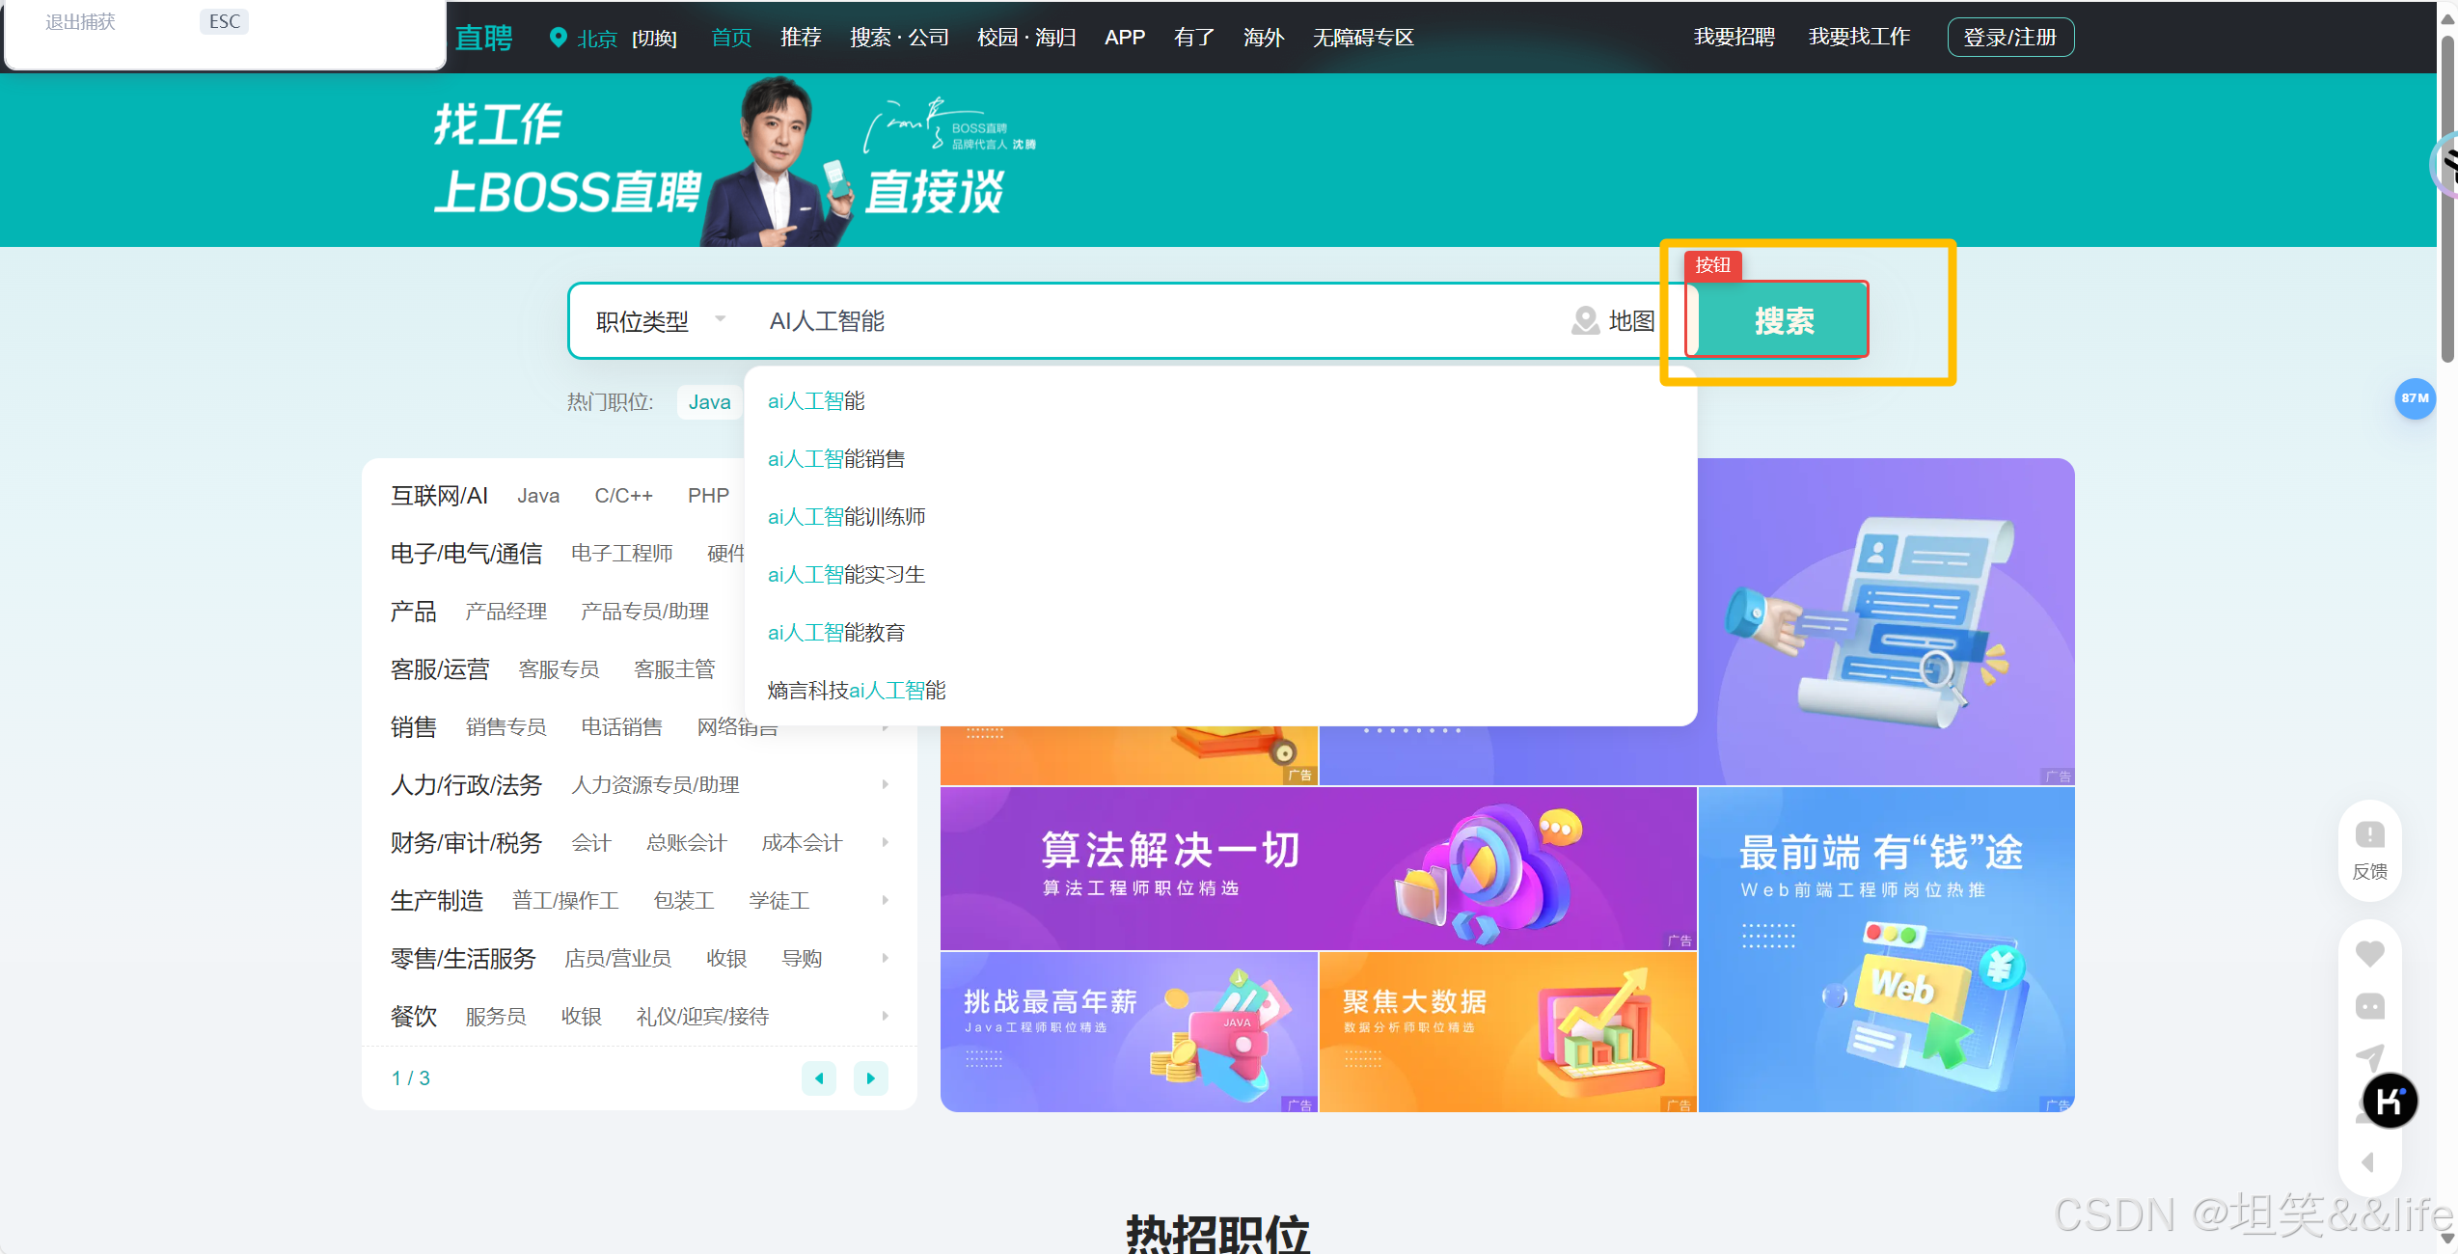Click the location pin icon beside 北京
2458x1254 pixels.
[x=558, y=38]
